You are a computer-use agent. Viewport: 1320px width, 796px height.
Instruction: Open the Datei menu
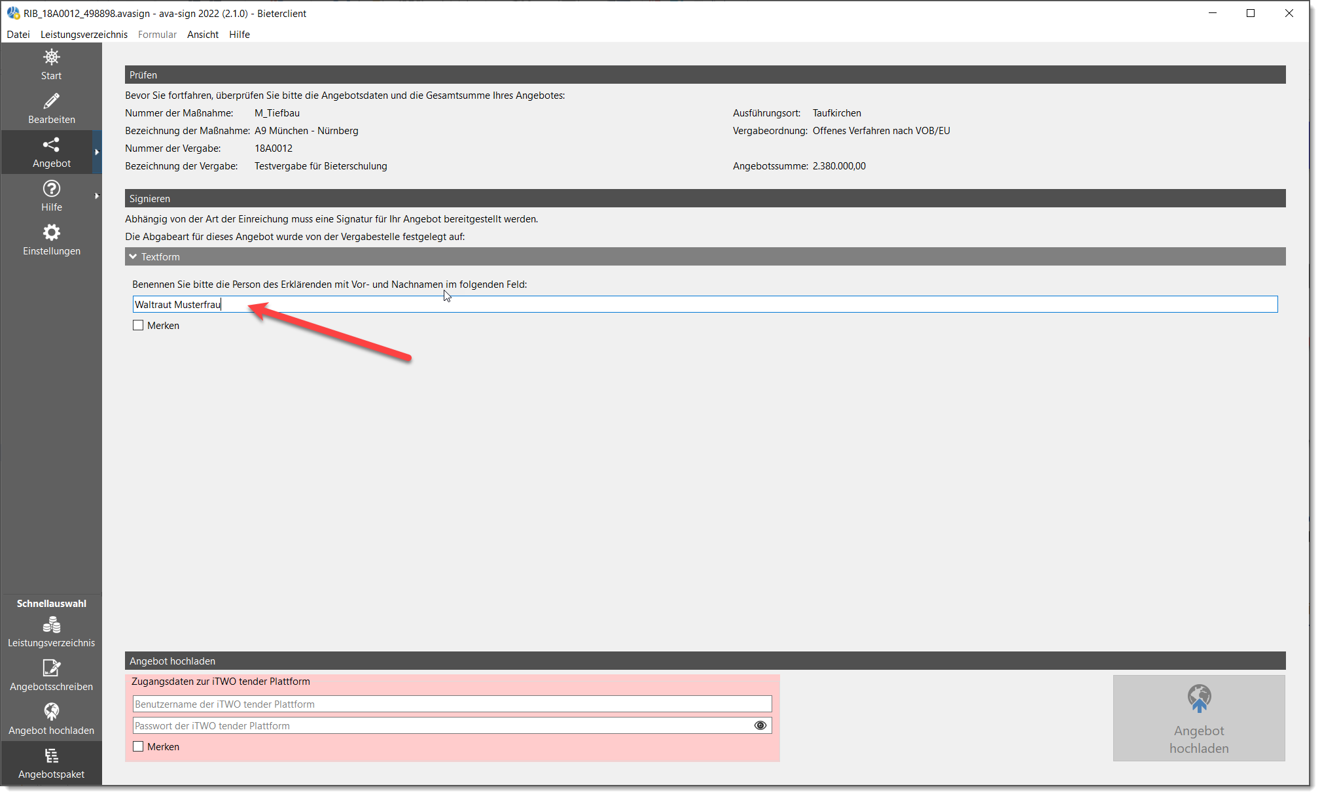[x=18, y=35]
